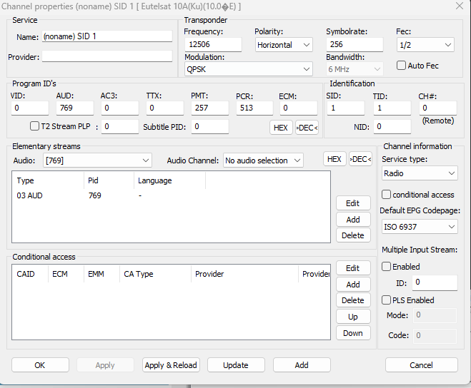Toggle the conditional access checkbox
The image size is (471, 388).
pyautogui.click(x=386, y=194)
